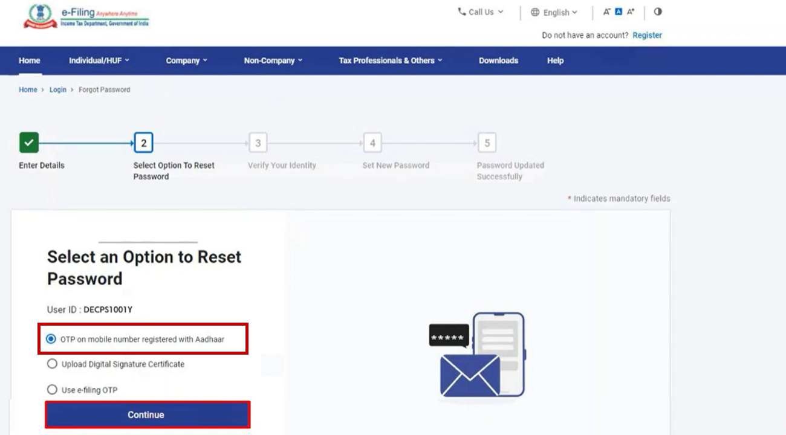The height and width of the screenshot is (435, 786).
Task: Click the Login breadcrumb link
Action: click(x=57, y=89)
